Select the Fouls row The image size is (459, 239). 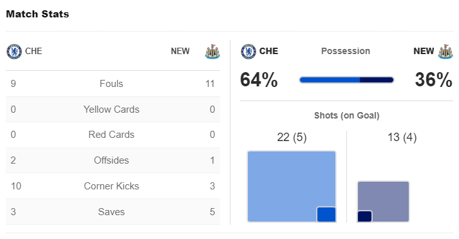[113, 84]
